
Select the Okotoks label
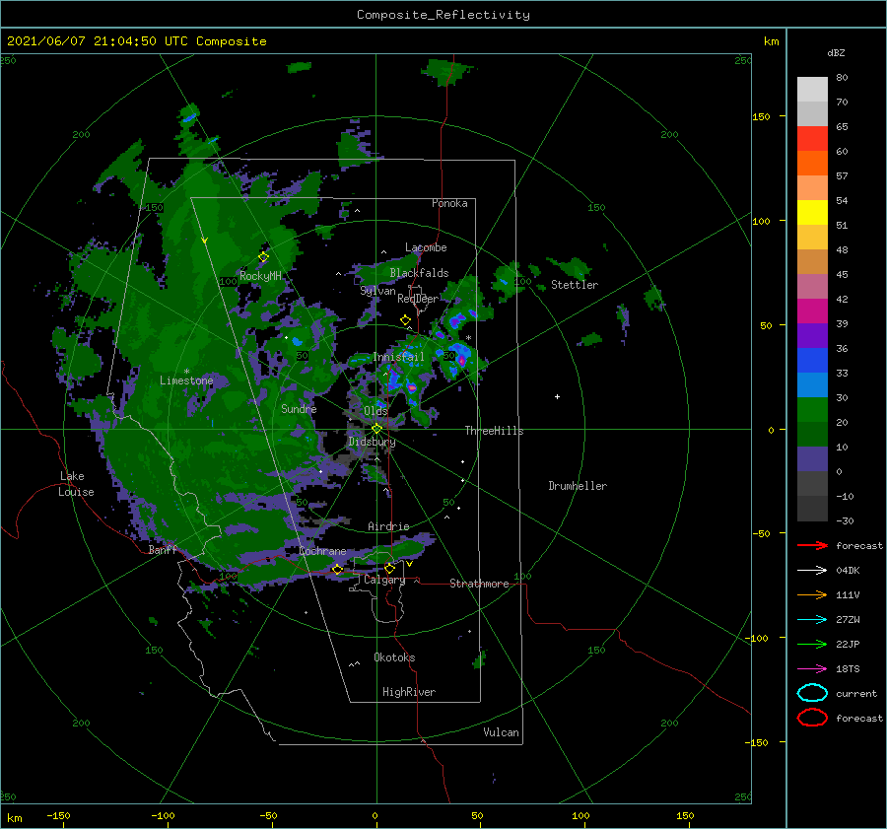click(394, 657)
